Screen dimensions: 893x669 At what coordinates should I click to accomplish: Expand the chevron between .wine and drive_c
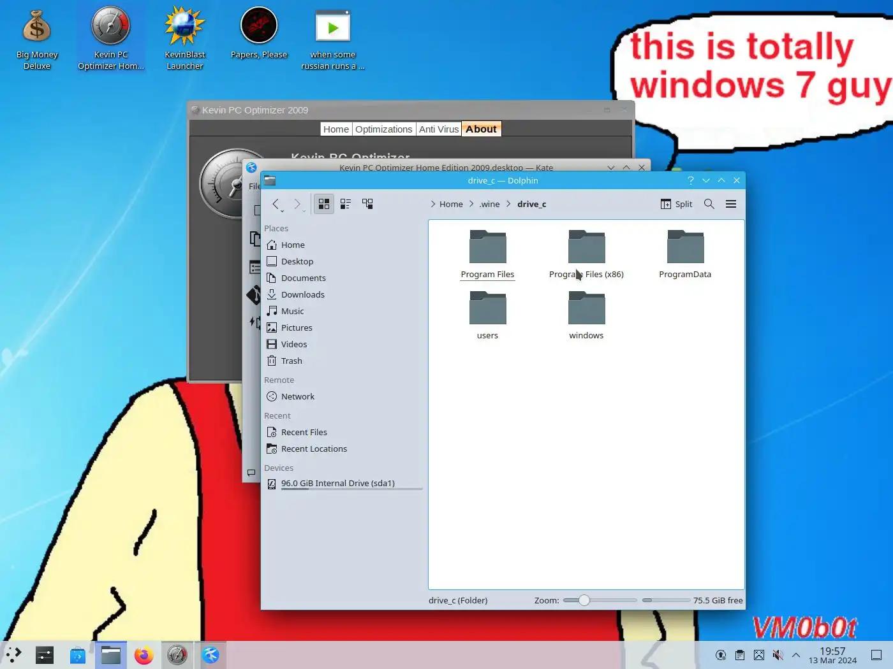tap(508, 204)
